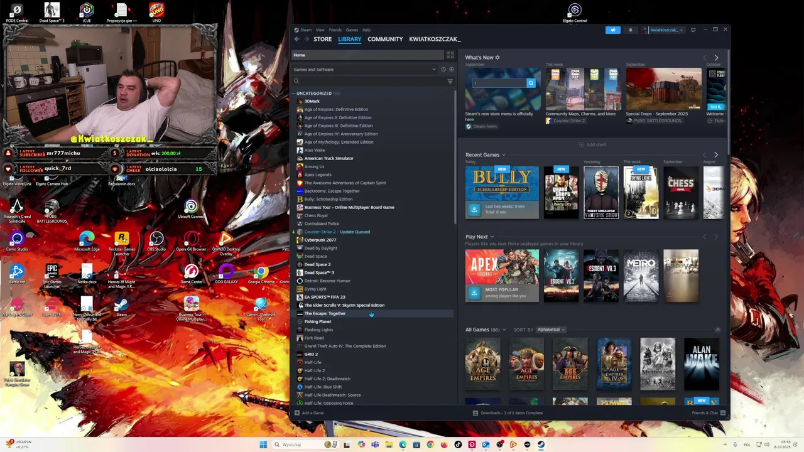The width and height of the screenshot is (804, 452).
Task: Select Counter-Strike 2 Update Queued entry
Action: tap(337, 232)
